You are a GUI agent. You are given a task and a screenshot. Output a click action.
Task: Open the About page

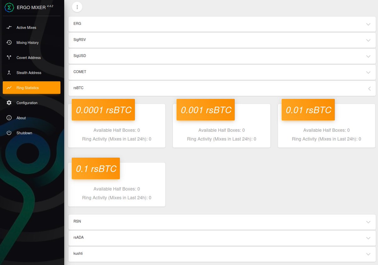(x=31, y=118)
